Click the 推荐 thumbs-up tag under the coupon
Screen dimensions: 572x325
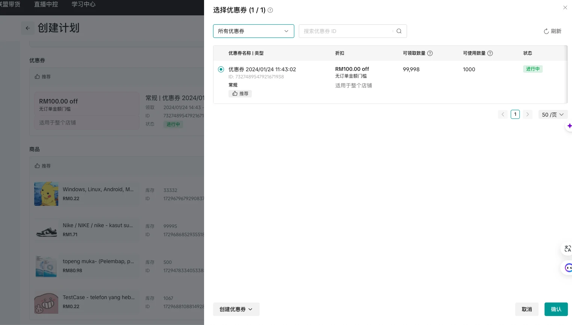(240, 94)
